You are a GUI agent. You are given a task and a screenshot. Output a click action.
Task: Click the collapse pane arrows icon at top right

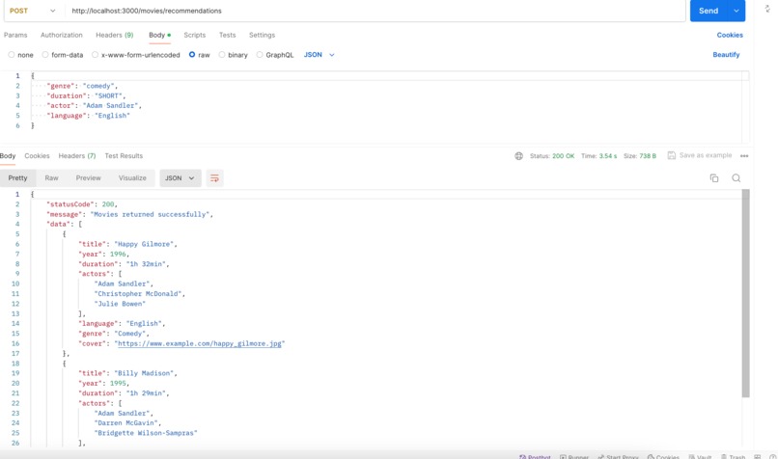pos(767,9)
